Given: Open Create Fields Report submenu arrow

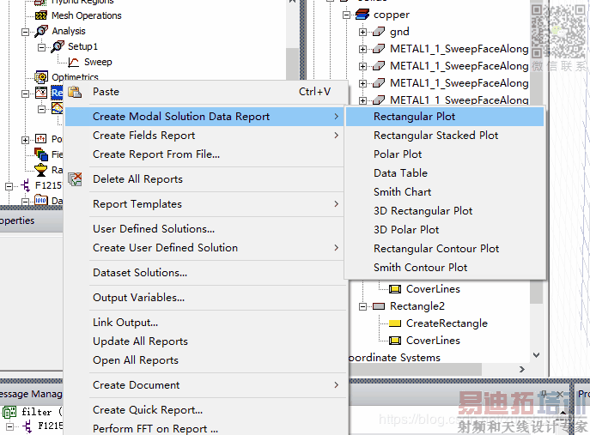Looking at the screenshot, I should tap(337, 136).
